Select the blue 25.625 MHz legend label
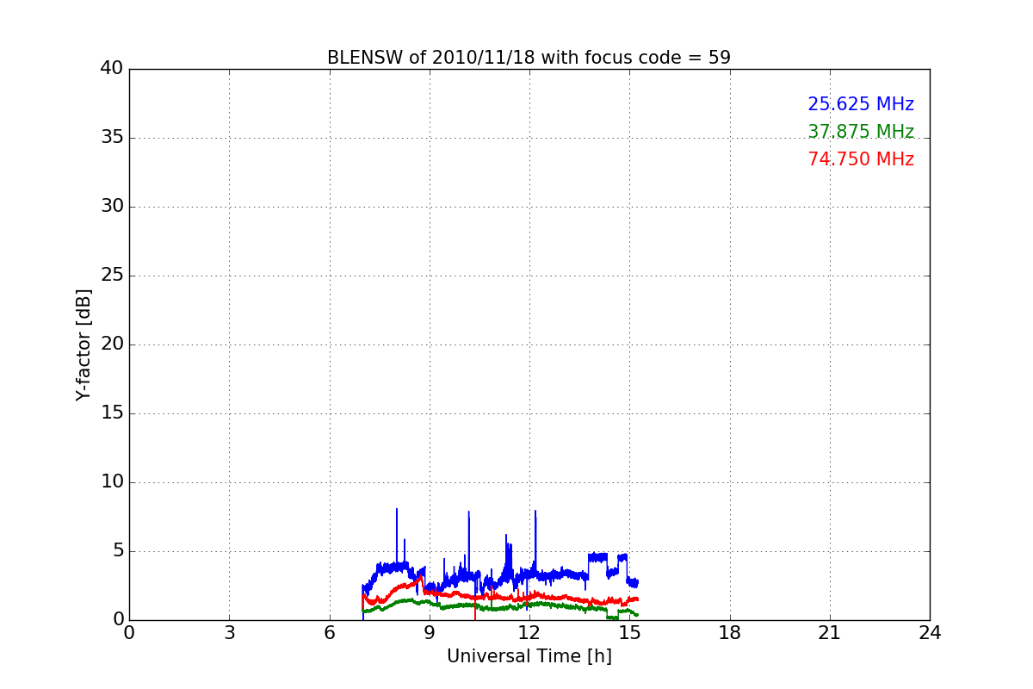 (861, 104)
